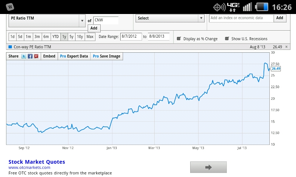Click the Con-way PE Ratio TTM legend text
The image size is (296, 177).
(x=32, y=47)
